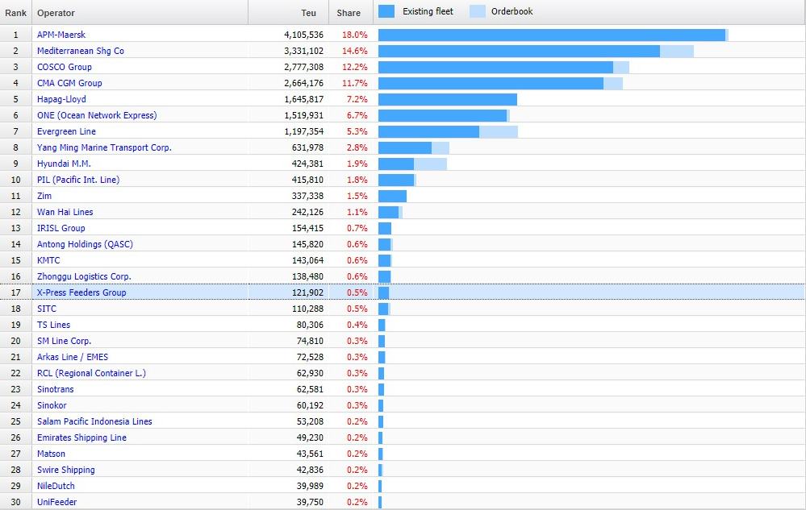
Task: Open X-Press Feeders Group link
Action: click(x=81, y=292)
